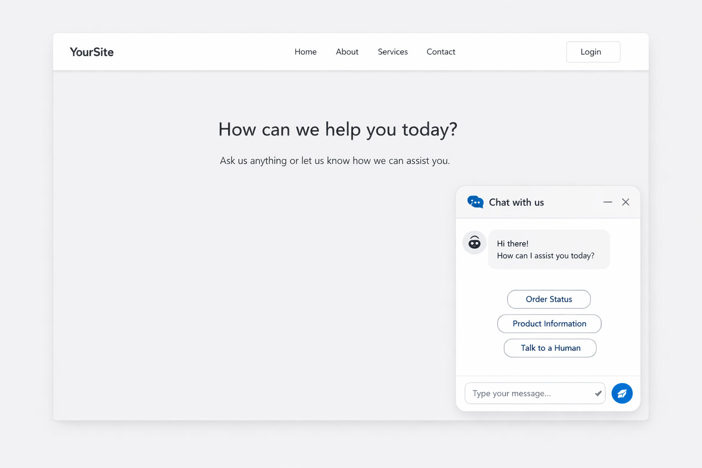This screenshot has height=468, width=702.
Task: Click the How can we help you today heading
Action: tap(337, 129)
